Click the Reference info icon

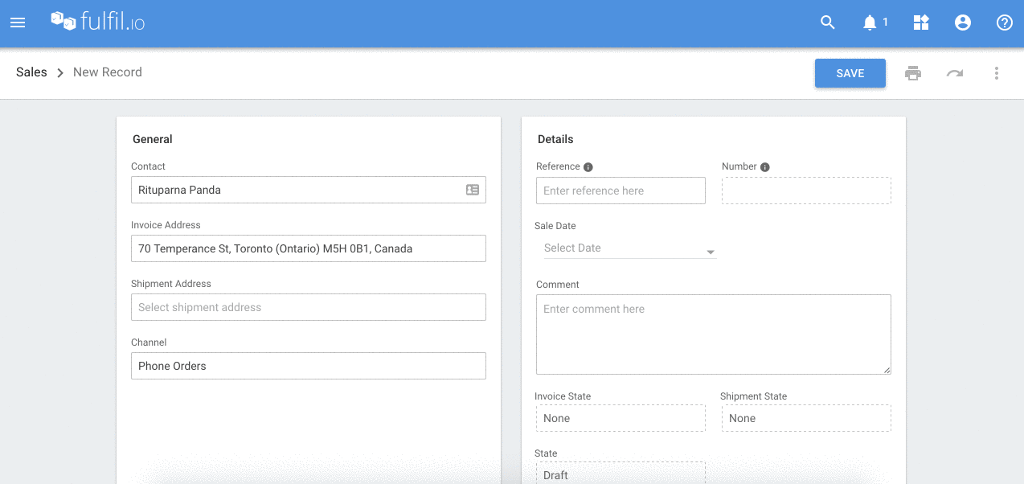point(588,167)
